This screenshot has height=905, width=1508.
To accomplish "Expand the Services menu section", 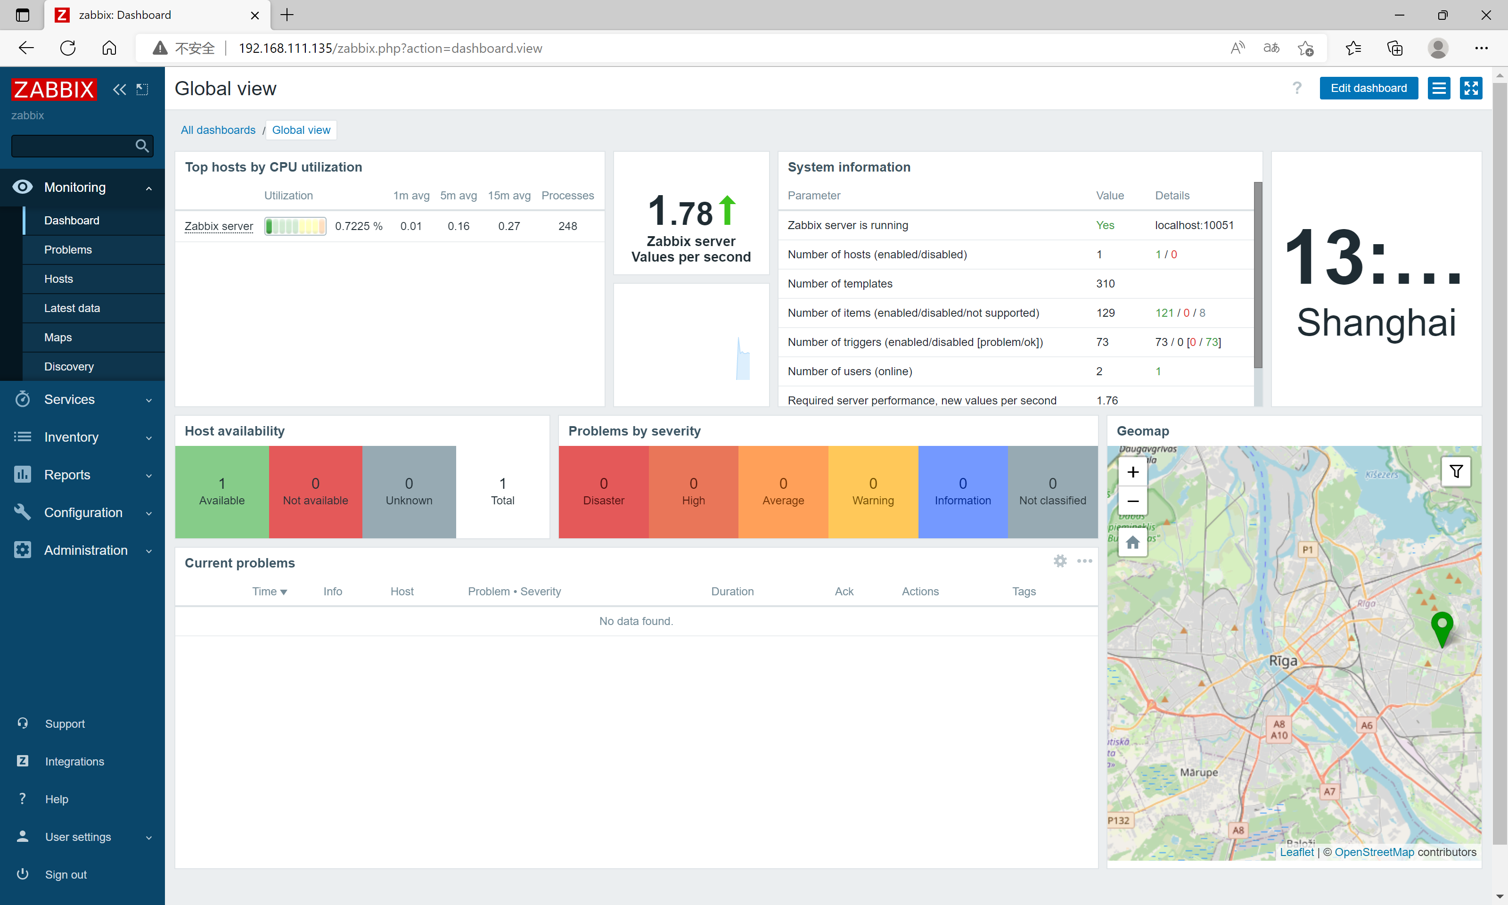I will click(149, 400).
